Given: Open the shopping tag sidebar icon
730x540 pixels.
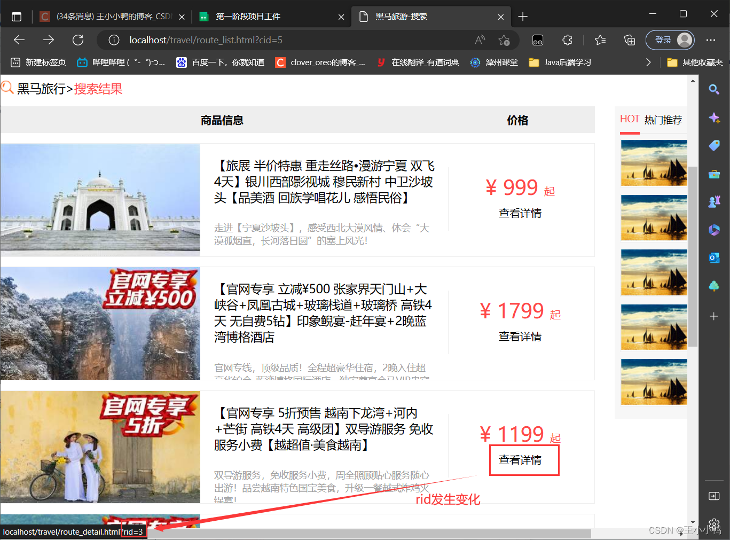Looking at the screenshot, I should coord(714,146).
